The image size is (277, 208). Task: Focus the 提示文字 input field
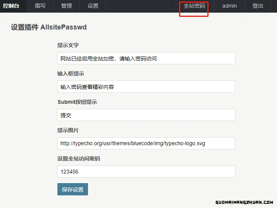pos(146,58)
